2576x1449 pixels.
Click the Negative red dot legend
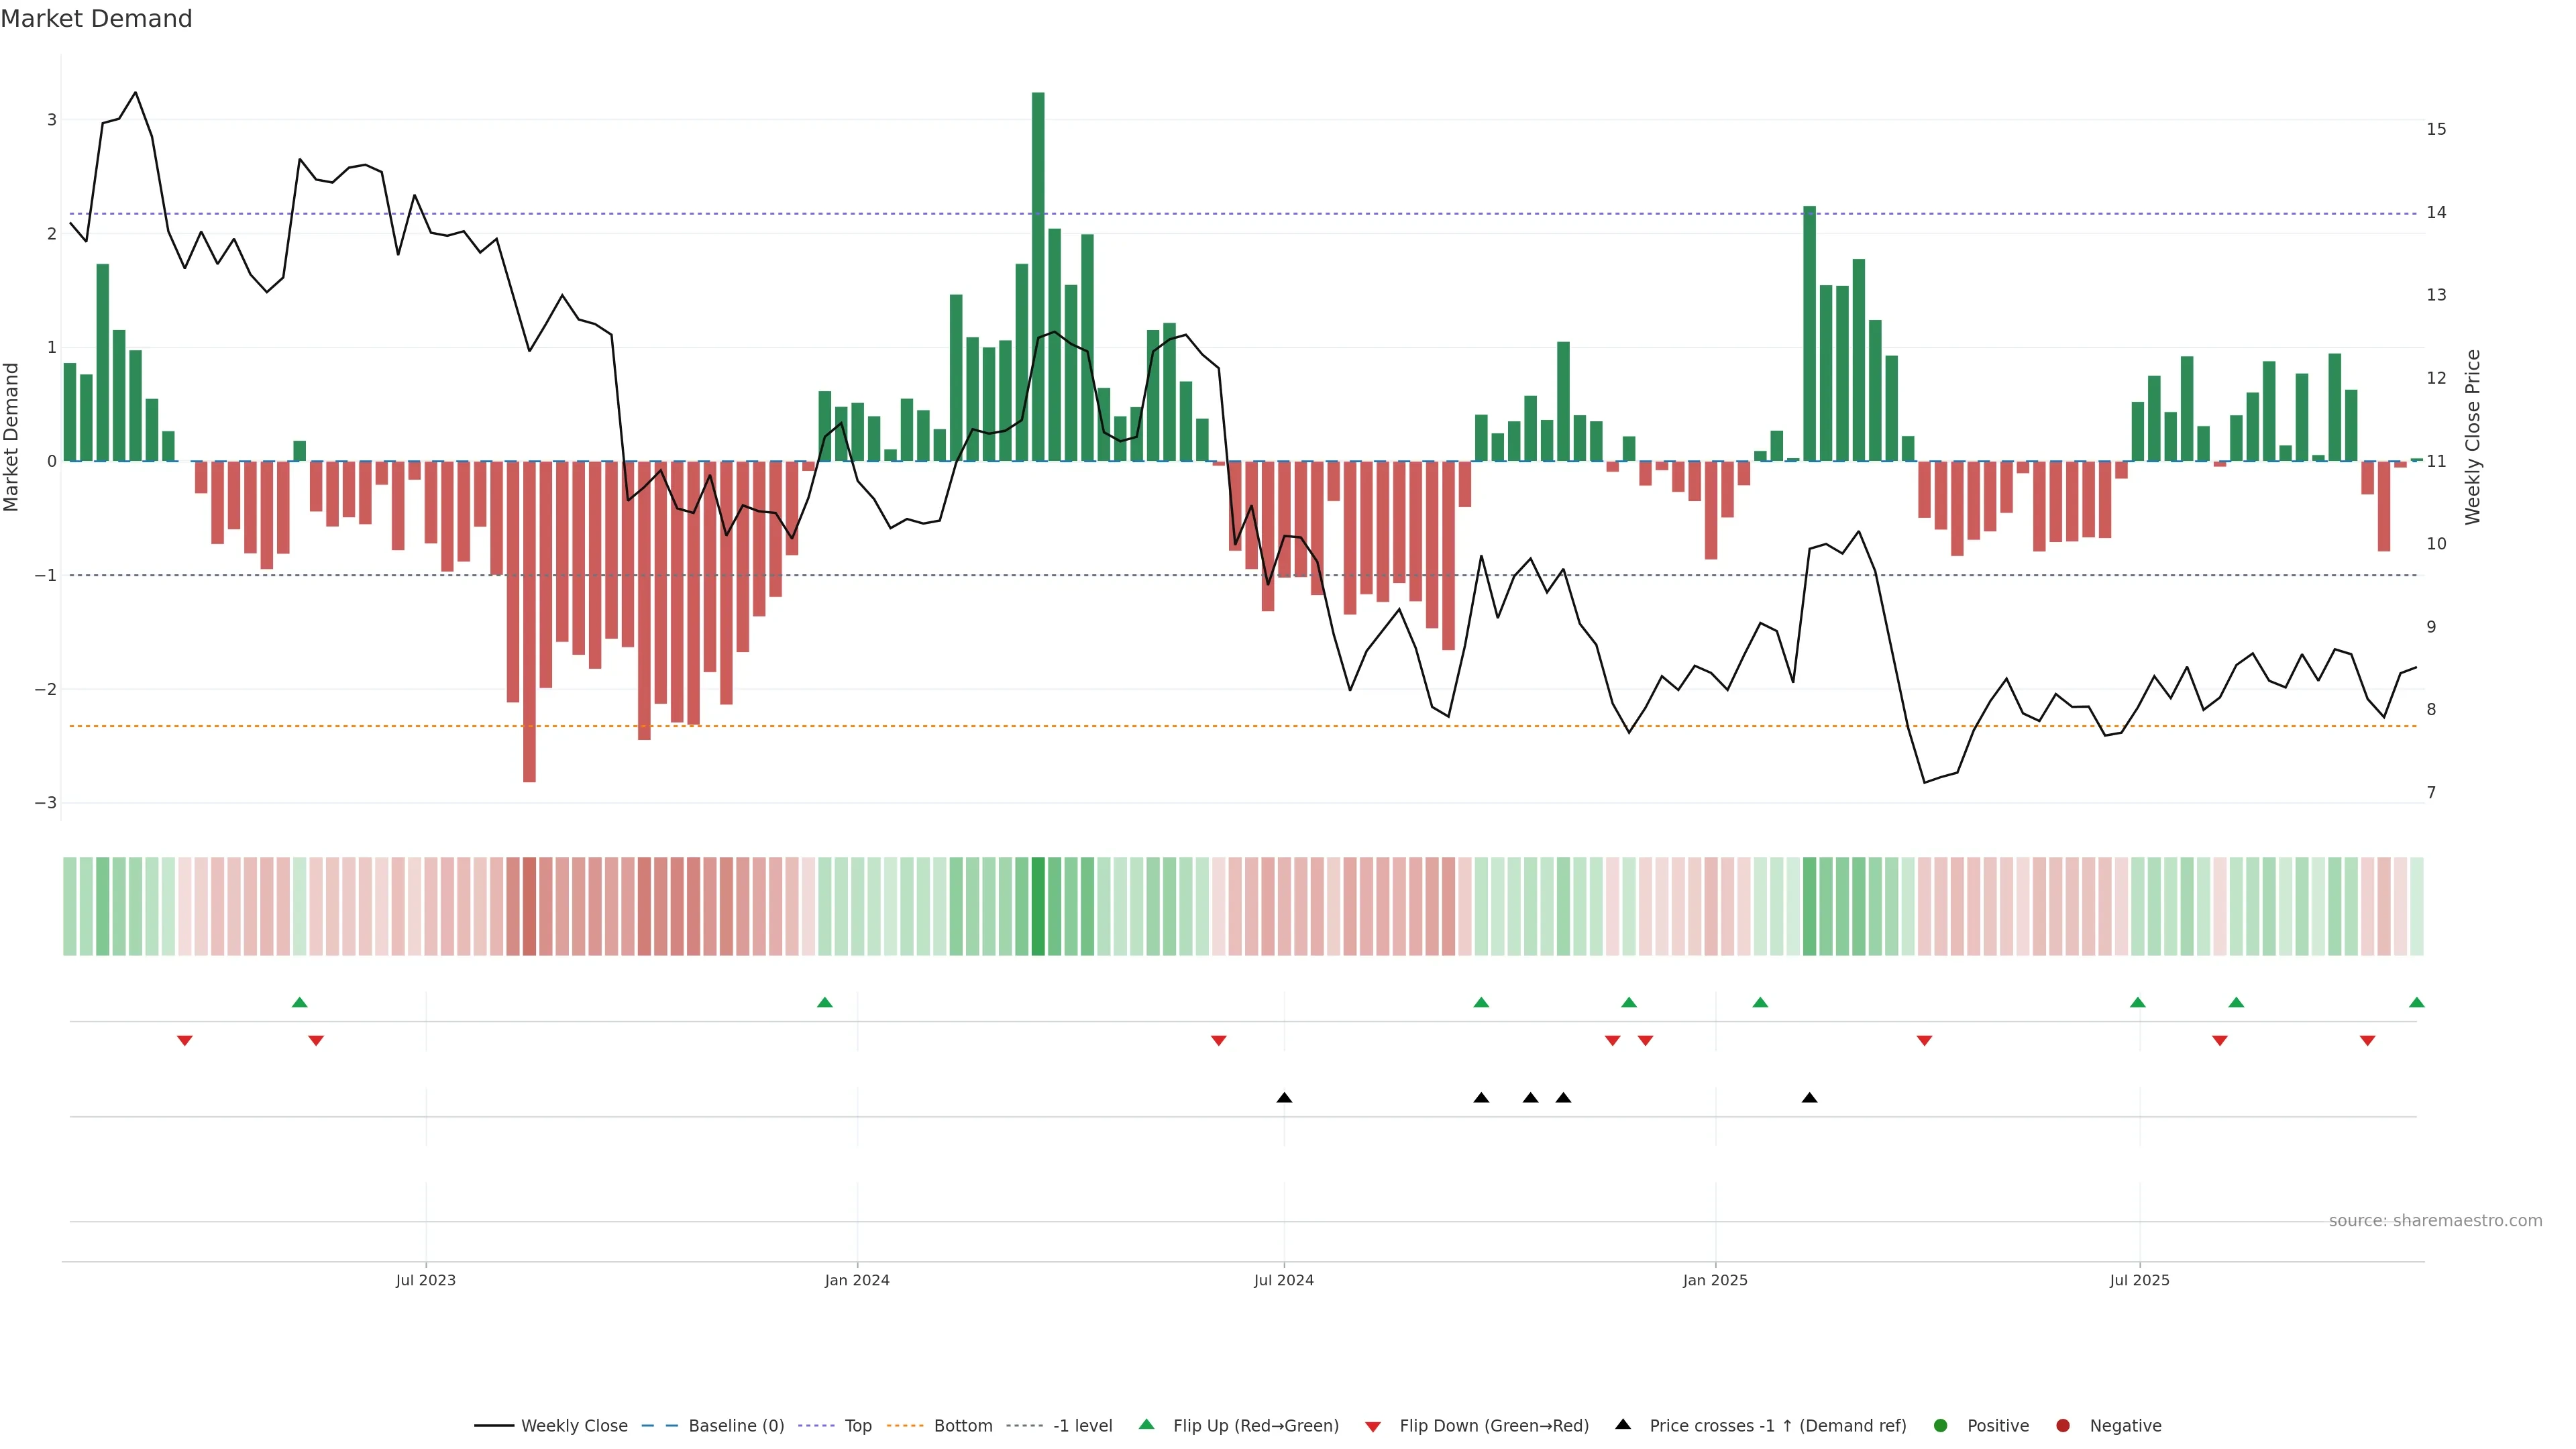[x=2063, y=1426]
